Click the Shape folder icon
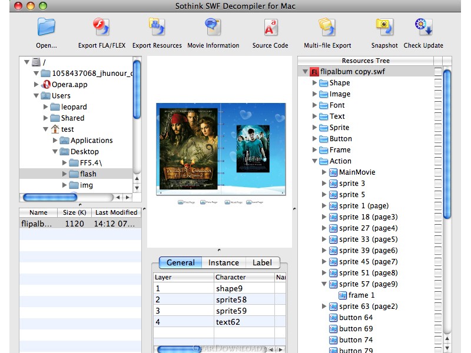471x353 pixels. pos(323,83)
